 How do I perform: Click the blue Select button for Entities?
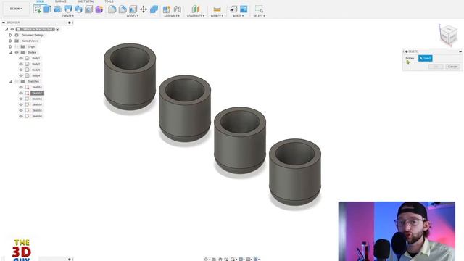pyautogui.click(x=426, y=58)
